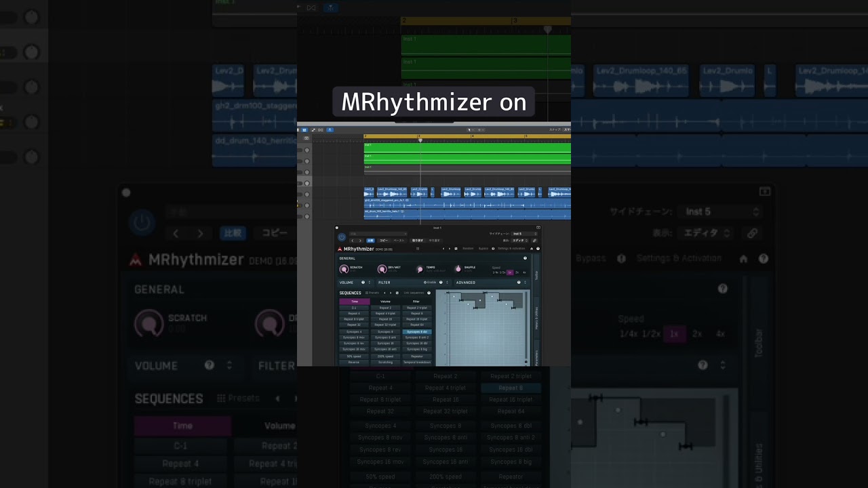Click the SCRATCH knob

tap(344, 269)
